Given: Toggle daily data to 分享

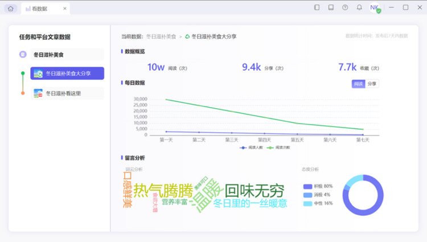Looking at the screenshot, I should pyautogui.click(x=372, y=84).
